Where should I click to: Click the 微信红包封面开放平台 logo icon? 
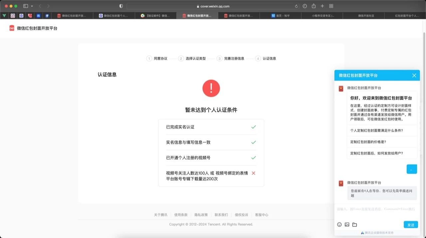coord(12,28)
